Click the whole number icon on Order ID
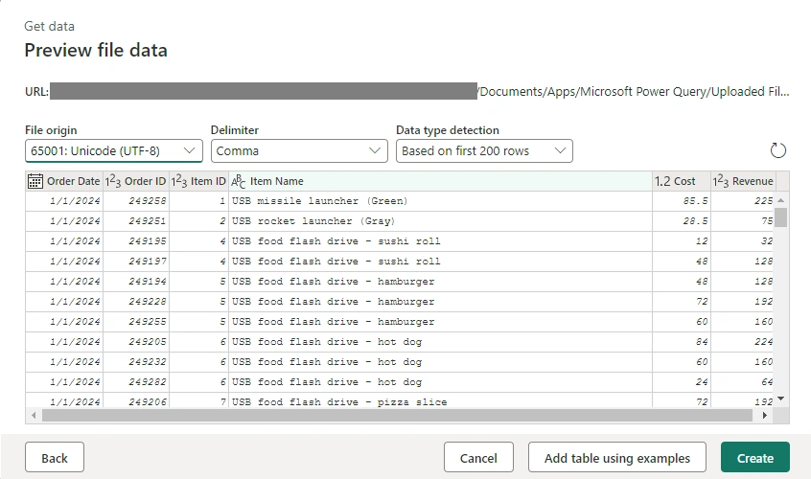This screenshot has height=479, width=811. (x=113, y=181)
